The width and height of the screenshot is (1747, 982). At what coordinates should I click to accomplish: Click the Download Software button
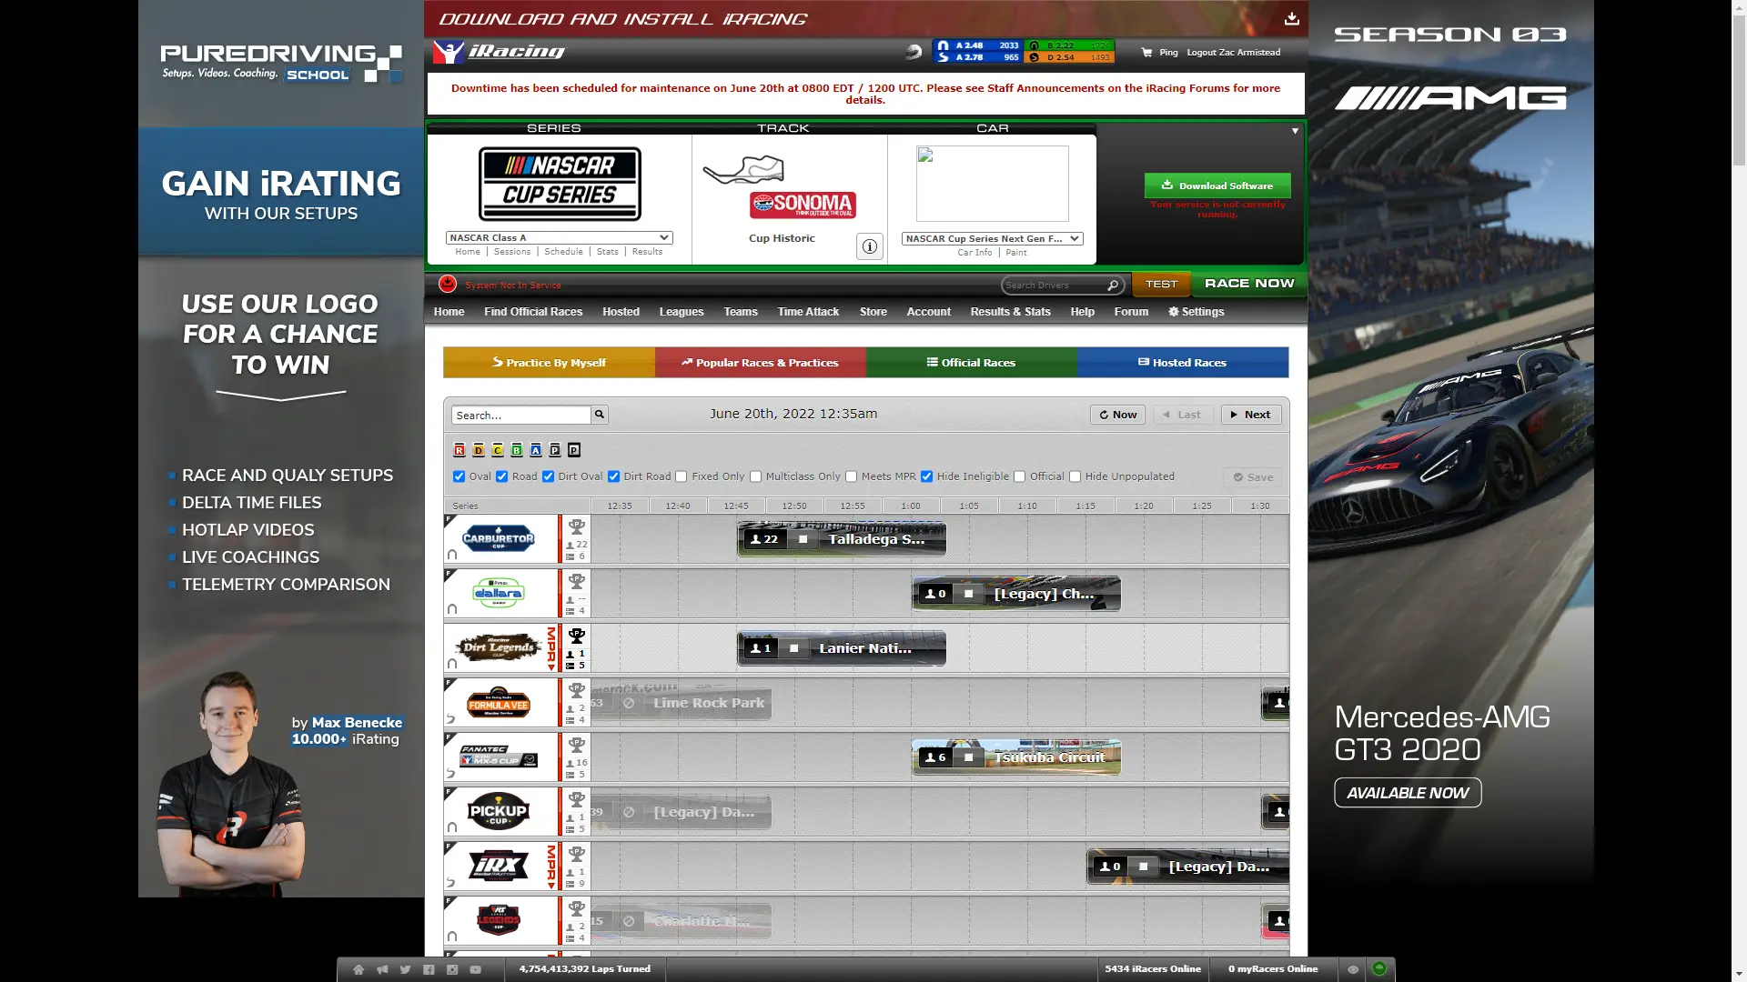tap(1217, 185)
